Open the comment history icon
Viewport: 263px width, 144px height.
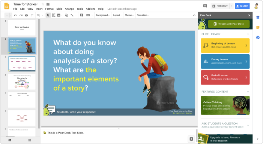(x=205, y=6)
